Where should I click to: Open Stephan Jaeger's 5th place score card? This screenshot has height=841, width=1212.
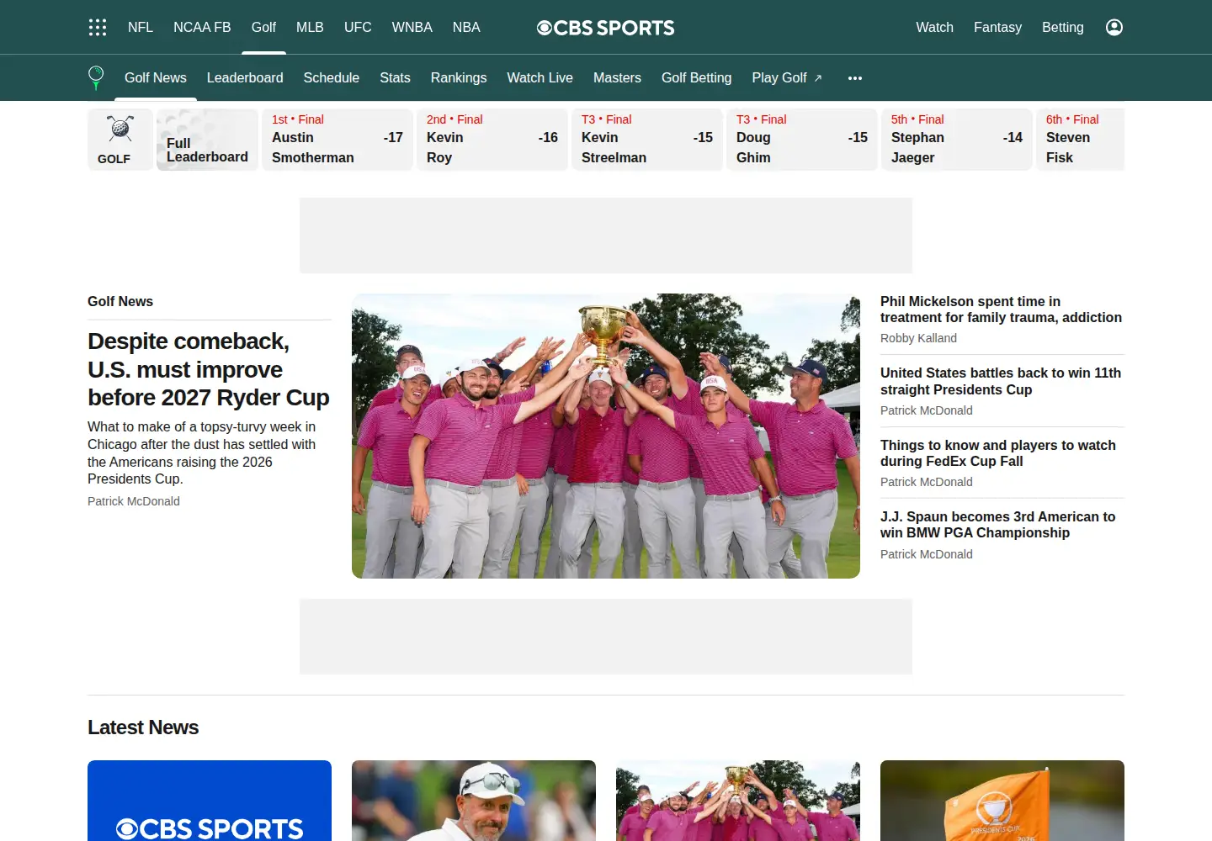point(957,140)
